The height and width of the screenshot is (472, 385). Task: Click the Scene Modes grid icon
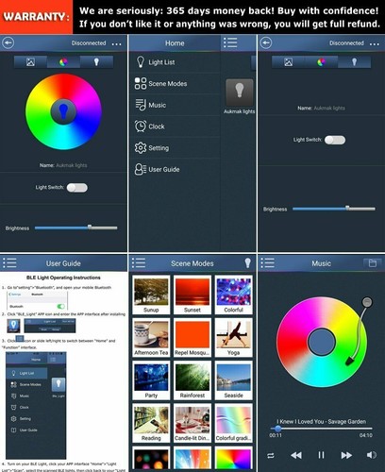coord(141,83)
